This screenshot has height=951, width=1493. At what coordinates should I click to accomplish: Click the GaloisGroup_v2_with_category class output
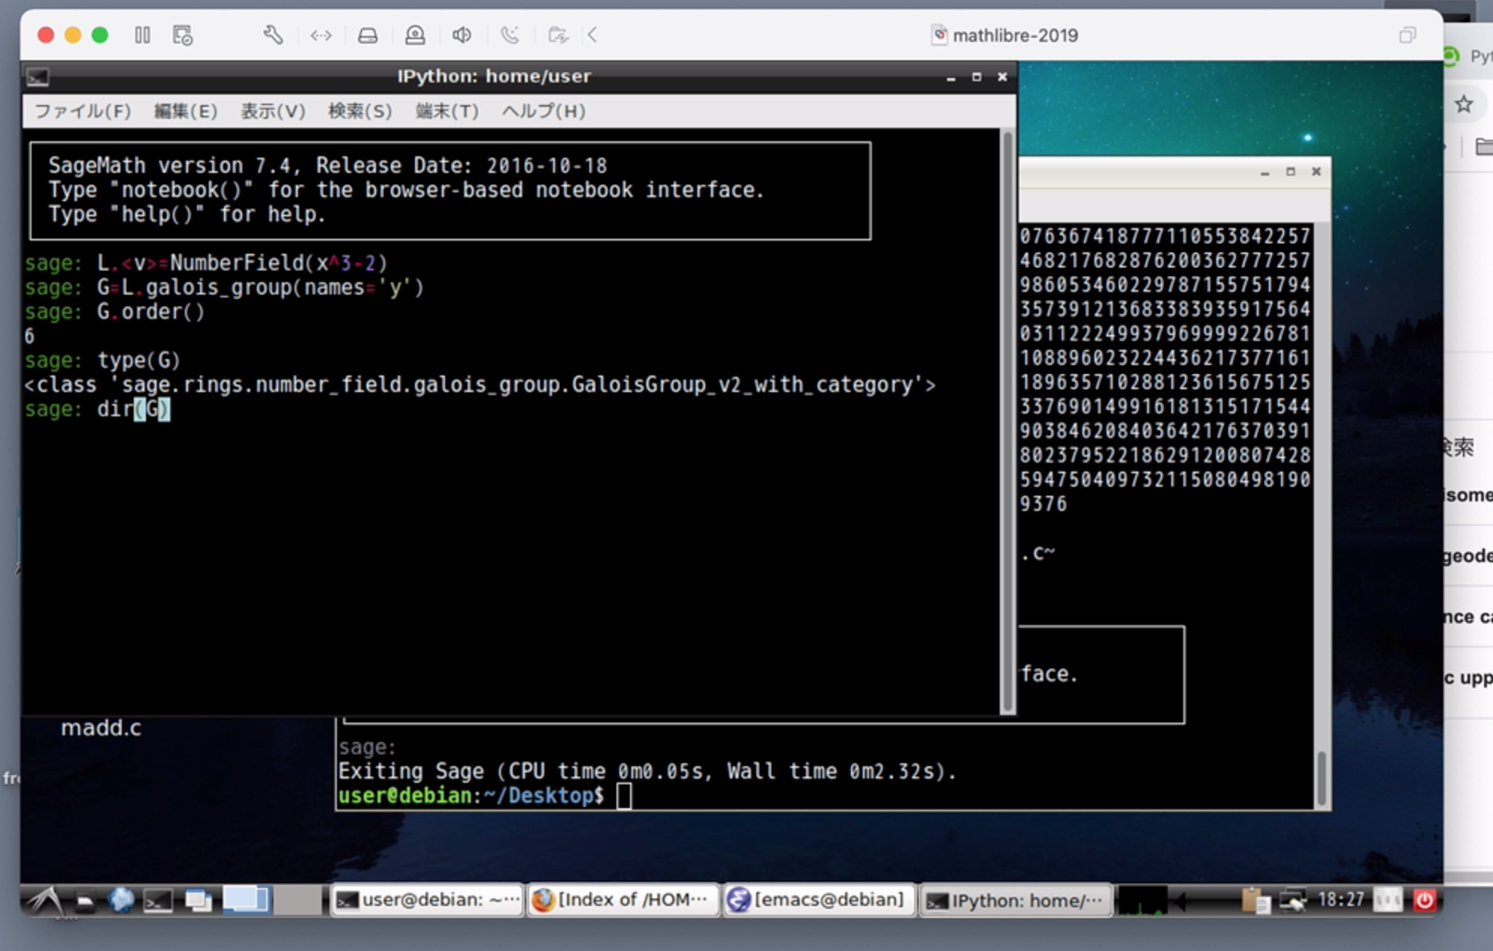click(480, 385)
